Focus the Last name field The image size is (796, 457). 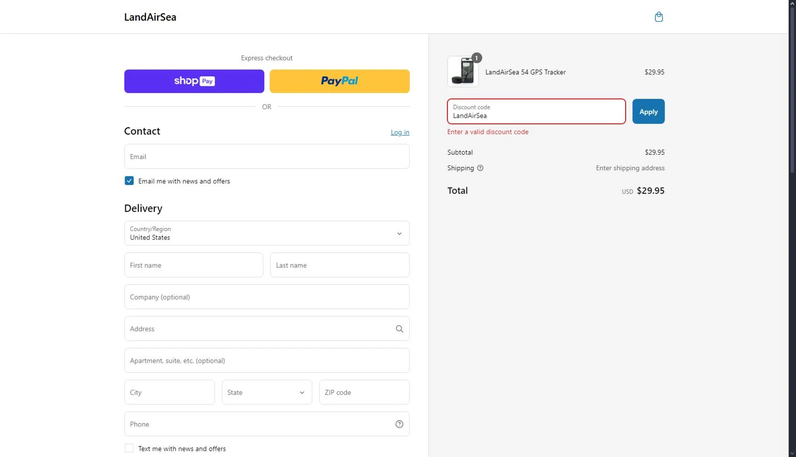click(x=340, y=265)
